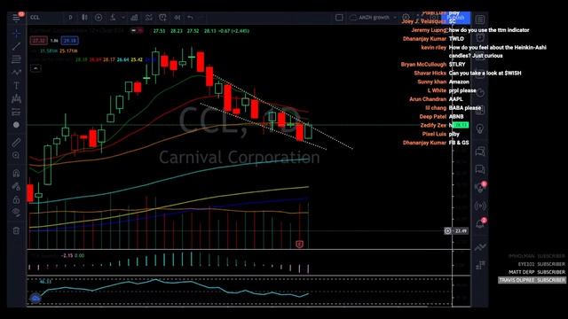Change the D chart interval
This screenshot has width=568, height=319.
click(70, 18)
